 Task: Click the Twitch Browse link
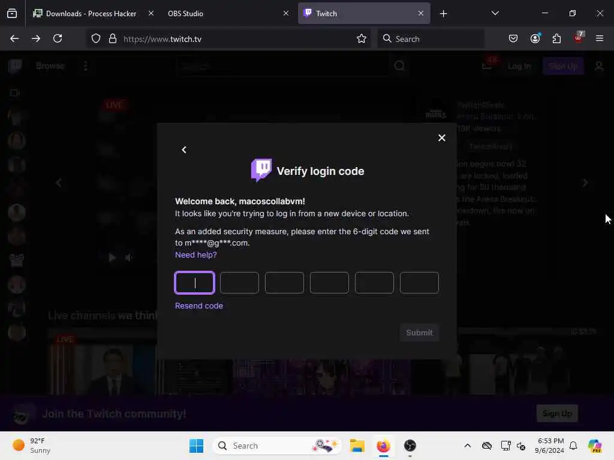(50, 66)
